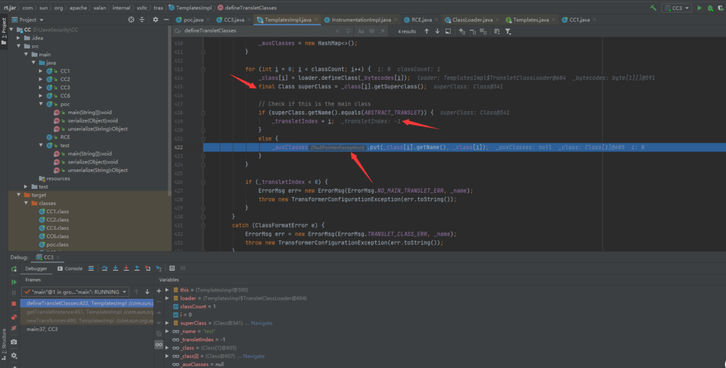Viewport: 726px width, 368px height.
Task: Open debugger settings gear
Action: (x=14, y=355)
